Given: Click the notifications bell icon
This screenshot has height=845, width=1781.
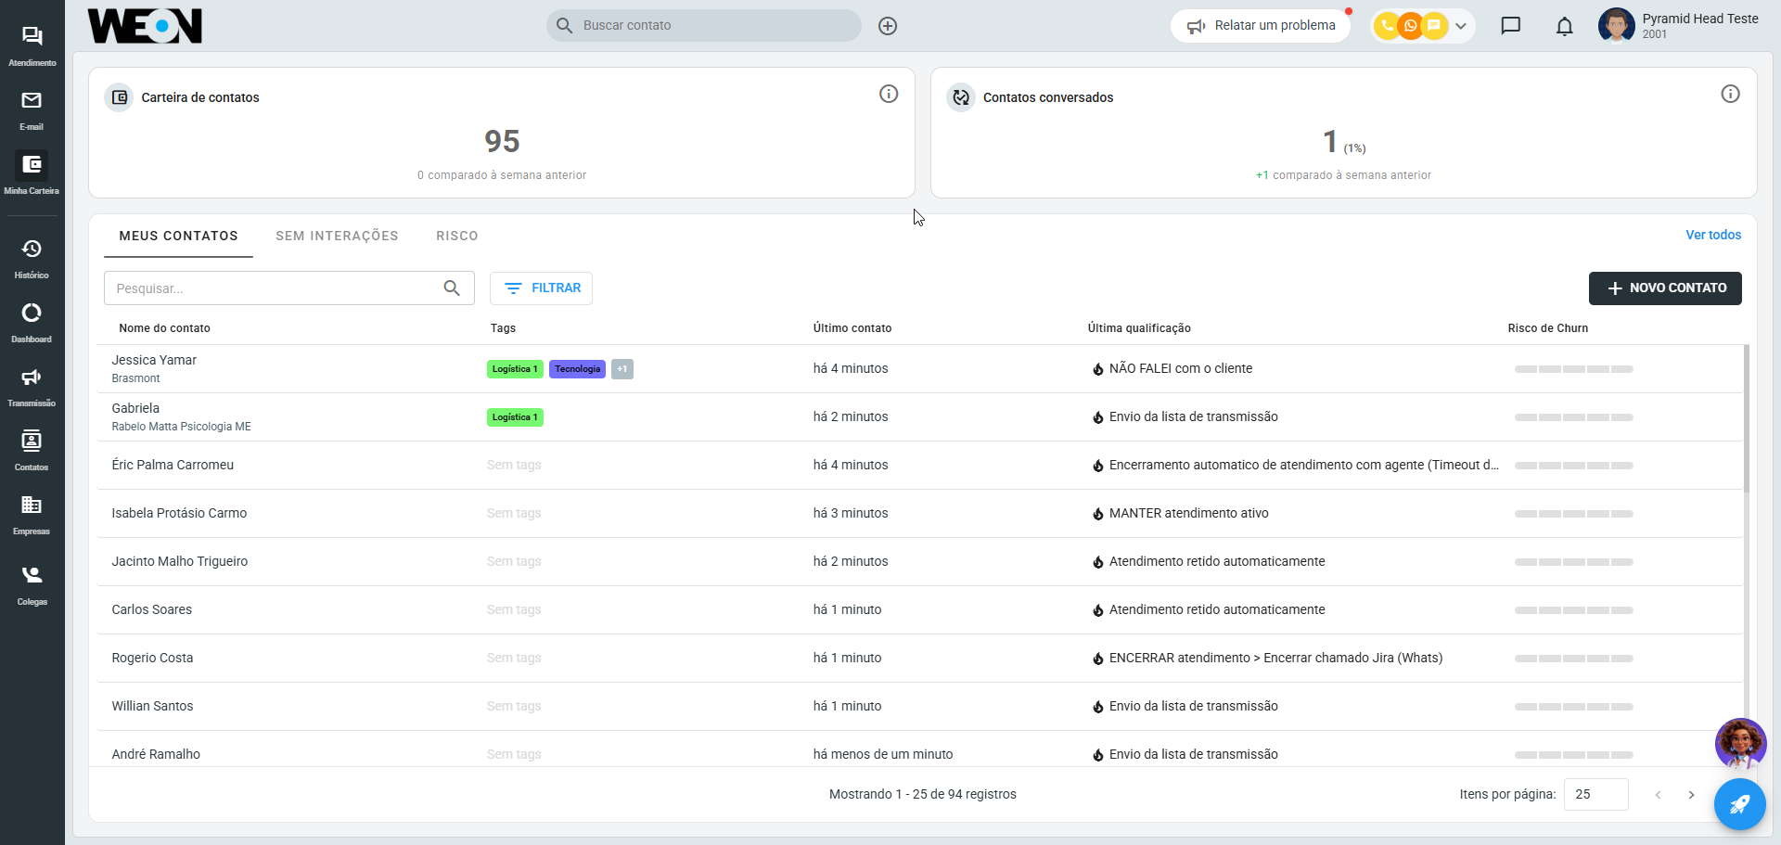Looking at the screenshot, I should click(1564, 26).
